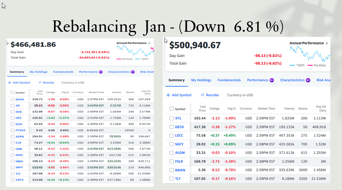
Task: Click left Total Gain -34,063.84 value
Action: 94,58
